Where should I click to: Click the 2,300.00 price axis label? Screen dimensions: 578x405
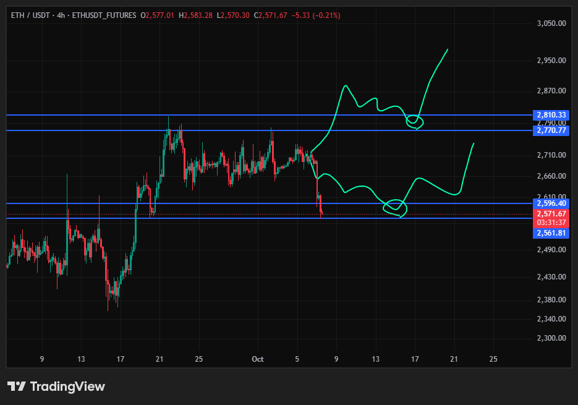click(551, 338)
